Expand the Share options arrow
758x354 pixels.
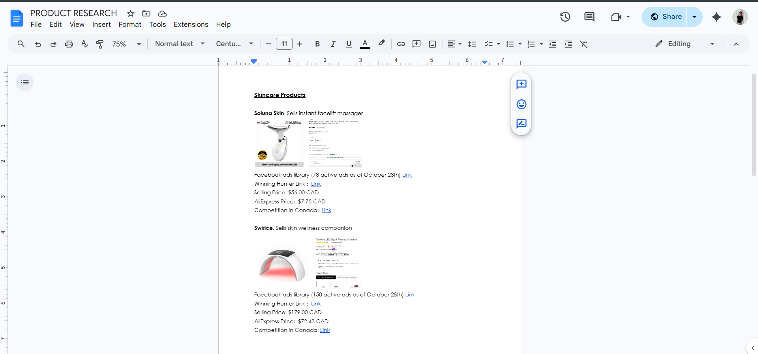pyautogui.click(x=694, y=17)
